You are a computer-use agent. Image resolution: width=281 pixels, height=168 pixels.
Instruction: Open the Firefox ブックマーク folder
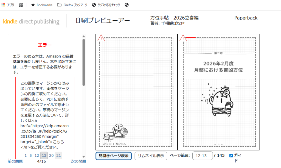coord(73,5)
